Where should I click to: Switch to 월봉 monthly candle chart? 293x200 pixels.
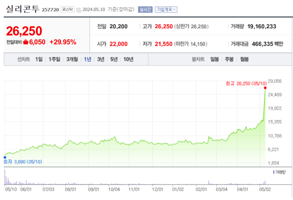pos(244,59)
